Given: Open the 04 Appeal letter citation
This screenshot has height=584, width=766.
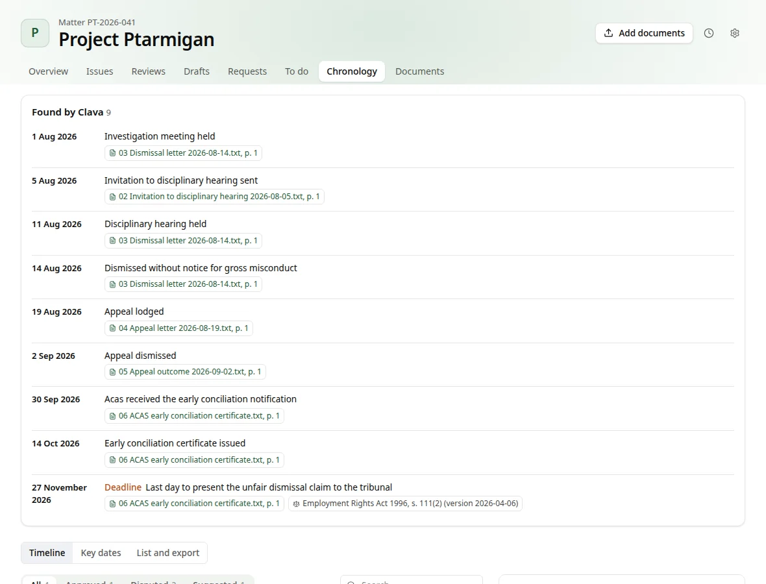Looking at the screenshot, I should [x=179, y=328].
